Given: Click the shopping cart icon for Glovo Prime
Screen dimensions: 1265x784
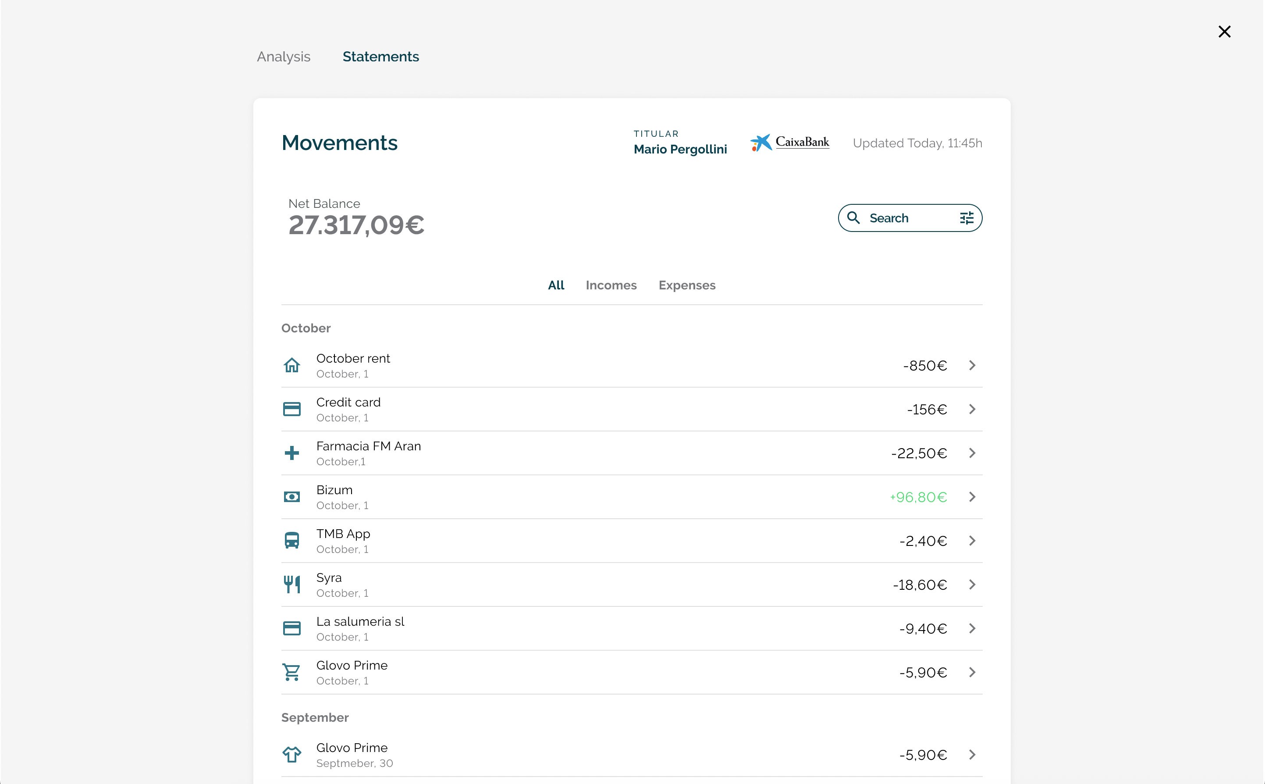Looking at the screenshot, I should (x=292, y=673).
